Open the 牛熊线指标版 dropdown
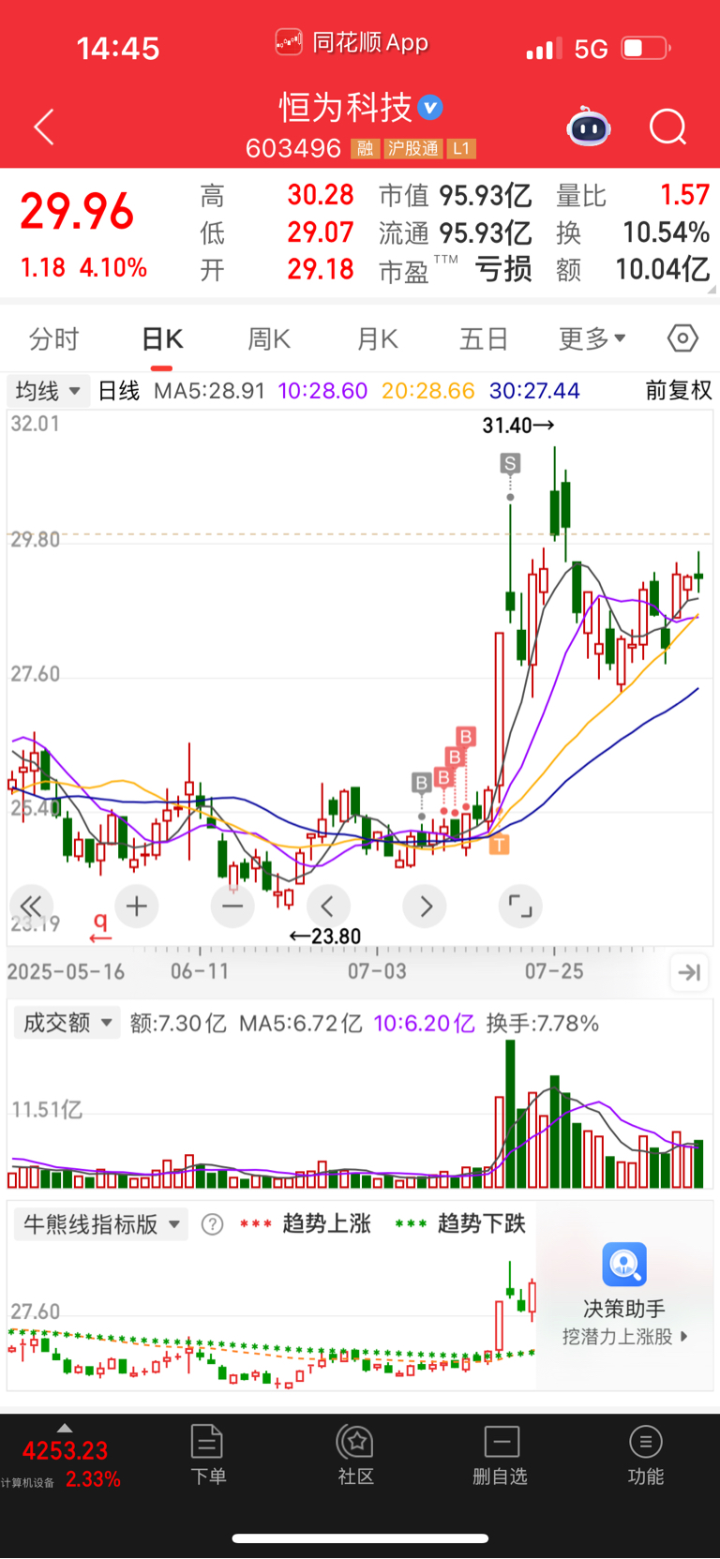720x1559 pixels. tap(101, 1224)
